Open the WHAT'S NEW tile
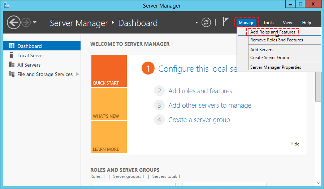The height and width of the screenshot is (189, 324). pos(109,104)
